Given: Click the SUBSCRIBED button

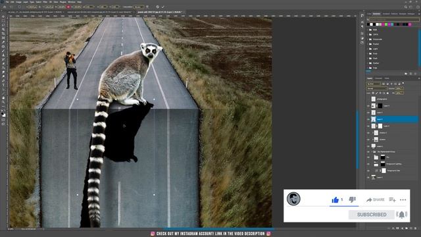Looking at the screenshot, I should 372,215.
